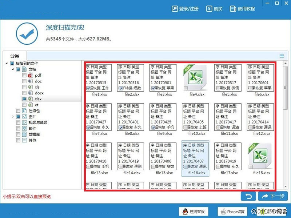291x218 pixels.
Task: Open the view options list icon
Action: point(282,56)
